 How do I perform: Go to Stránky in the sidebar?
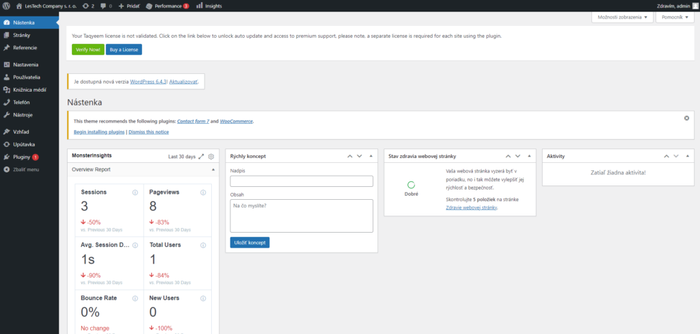[29, 35]
